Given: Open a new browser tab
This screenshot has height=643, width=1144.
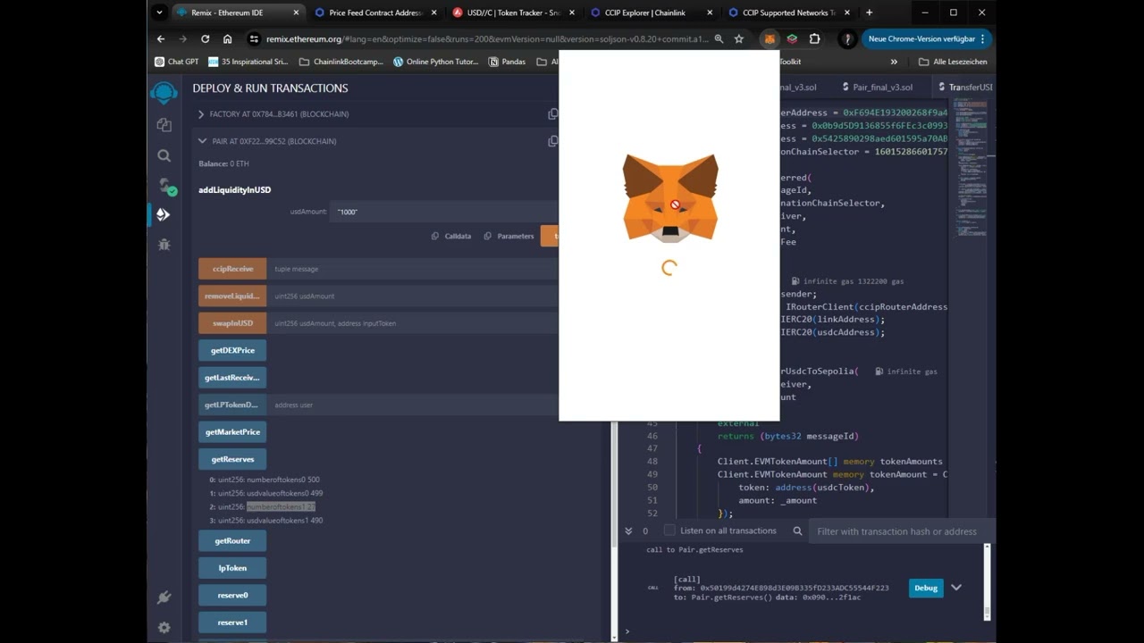Looking at the screenshot, I should click(869, 13).
